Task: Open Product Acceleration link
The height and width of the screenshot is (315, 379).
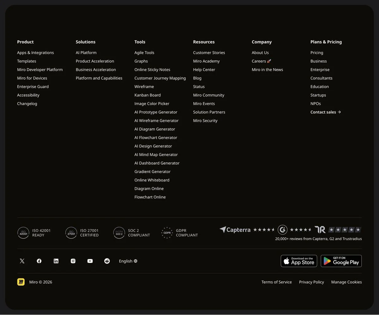Action: pos(95,61)
